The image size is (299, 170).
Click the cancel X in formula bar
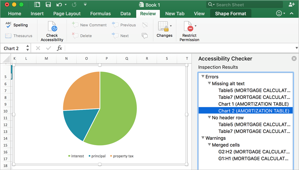point(38,48)
